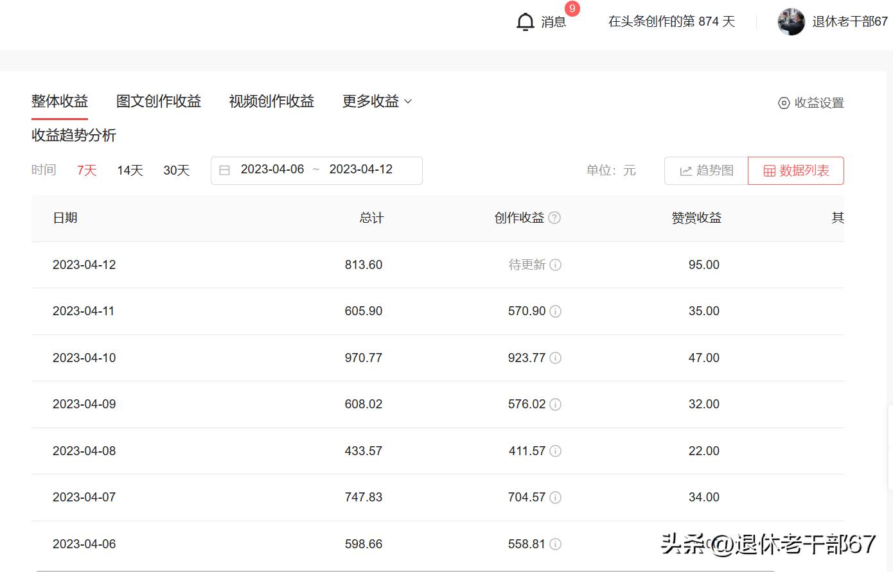Click the calendar icon in date range picker
This screenshot has width=893, height=572.
tap(224, 169)
